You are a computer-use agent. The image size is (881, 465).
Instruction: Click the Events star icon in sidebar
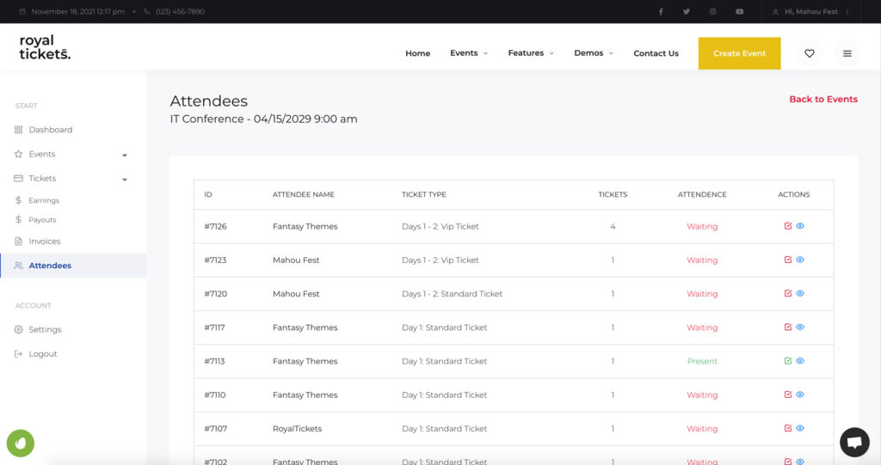click(x=19, y=154)
